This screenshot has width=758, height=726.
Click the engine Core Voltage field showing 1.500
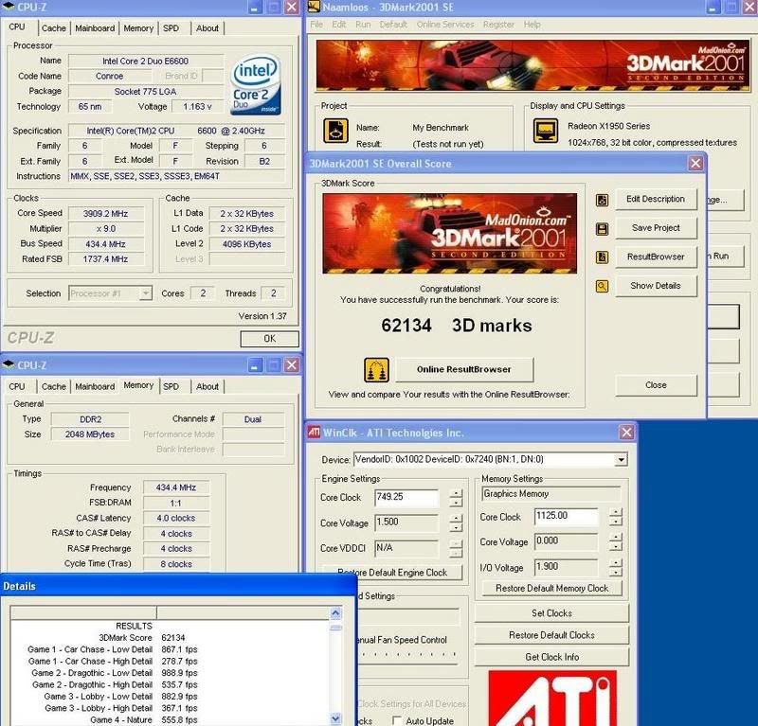406,522
